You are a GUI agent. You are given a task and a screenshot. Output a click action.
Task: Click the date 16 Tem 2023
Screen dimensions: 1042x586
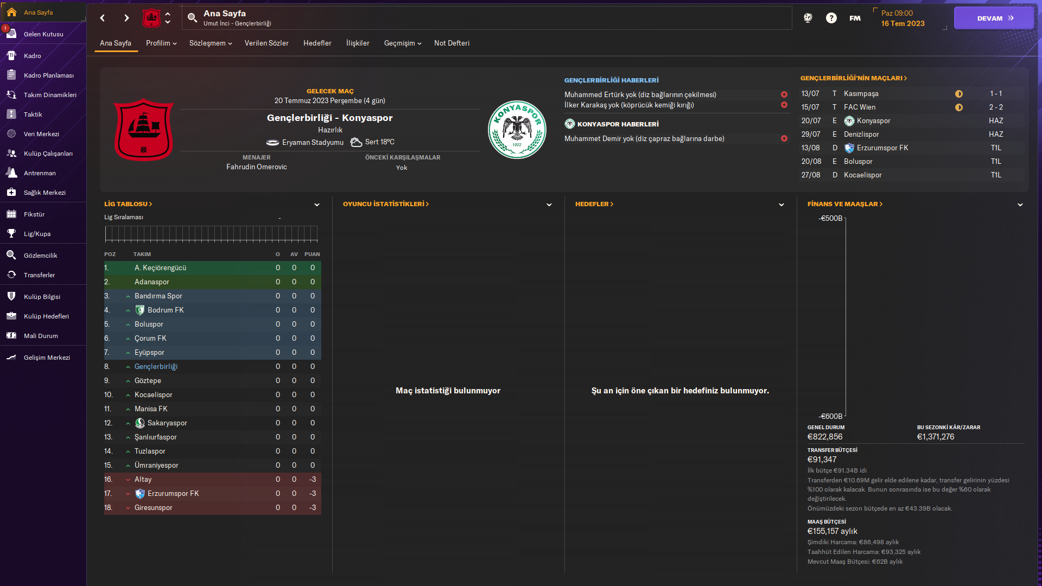click(x=903, y=23)
